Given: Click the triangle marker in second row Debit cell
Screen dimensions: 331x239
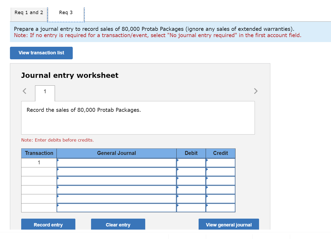Looking at the screenshot, I should (178, 170).
